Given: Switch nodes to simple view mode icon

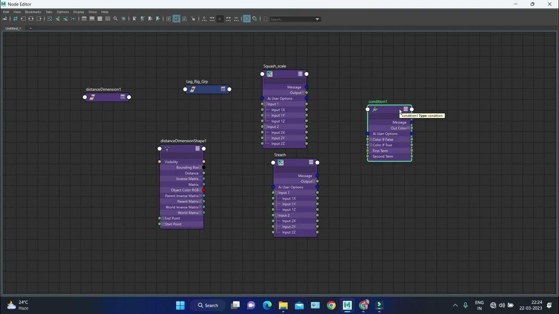Looking at the screenshot, I should pyautogui.click(x=84, y=19).
